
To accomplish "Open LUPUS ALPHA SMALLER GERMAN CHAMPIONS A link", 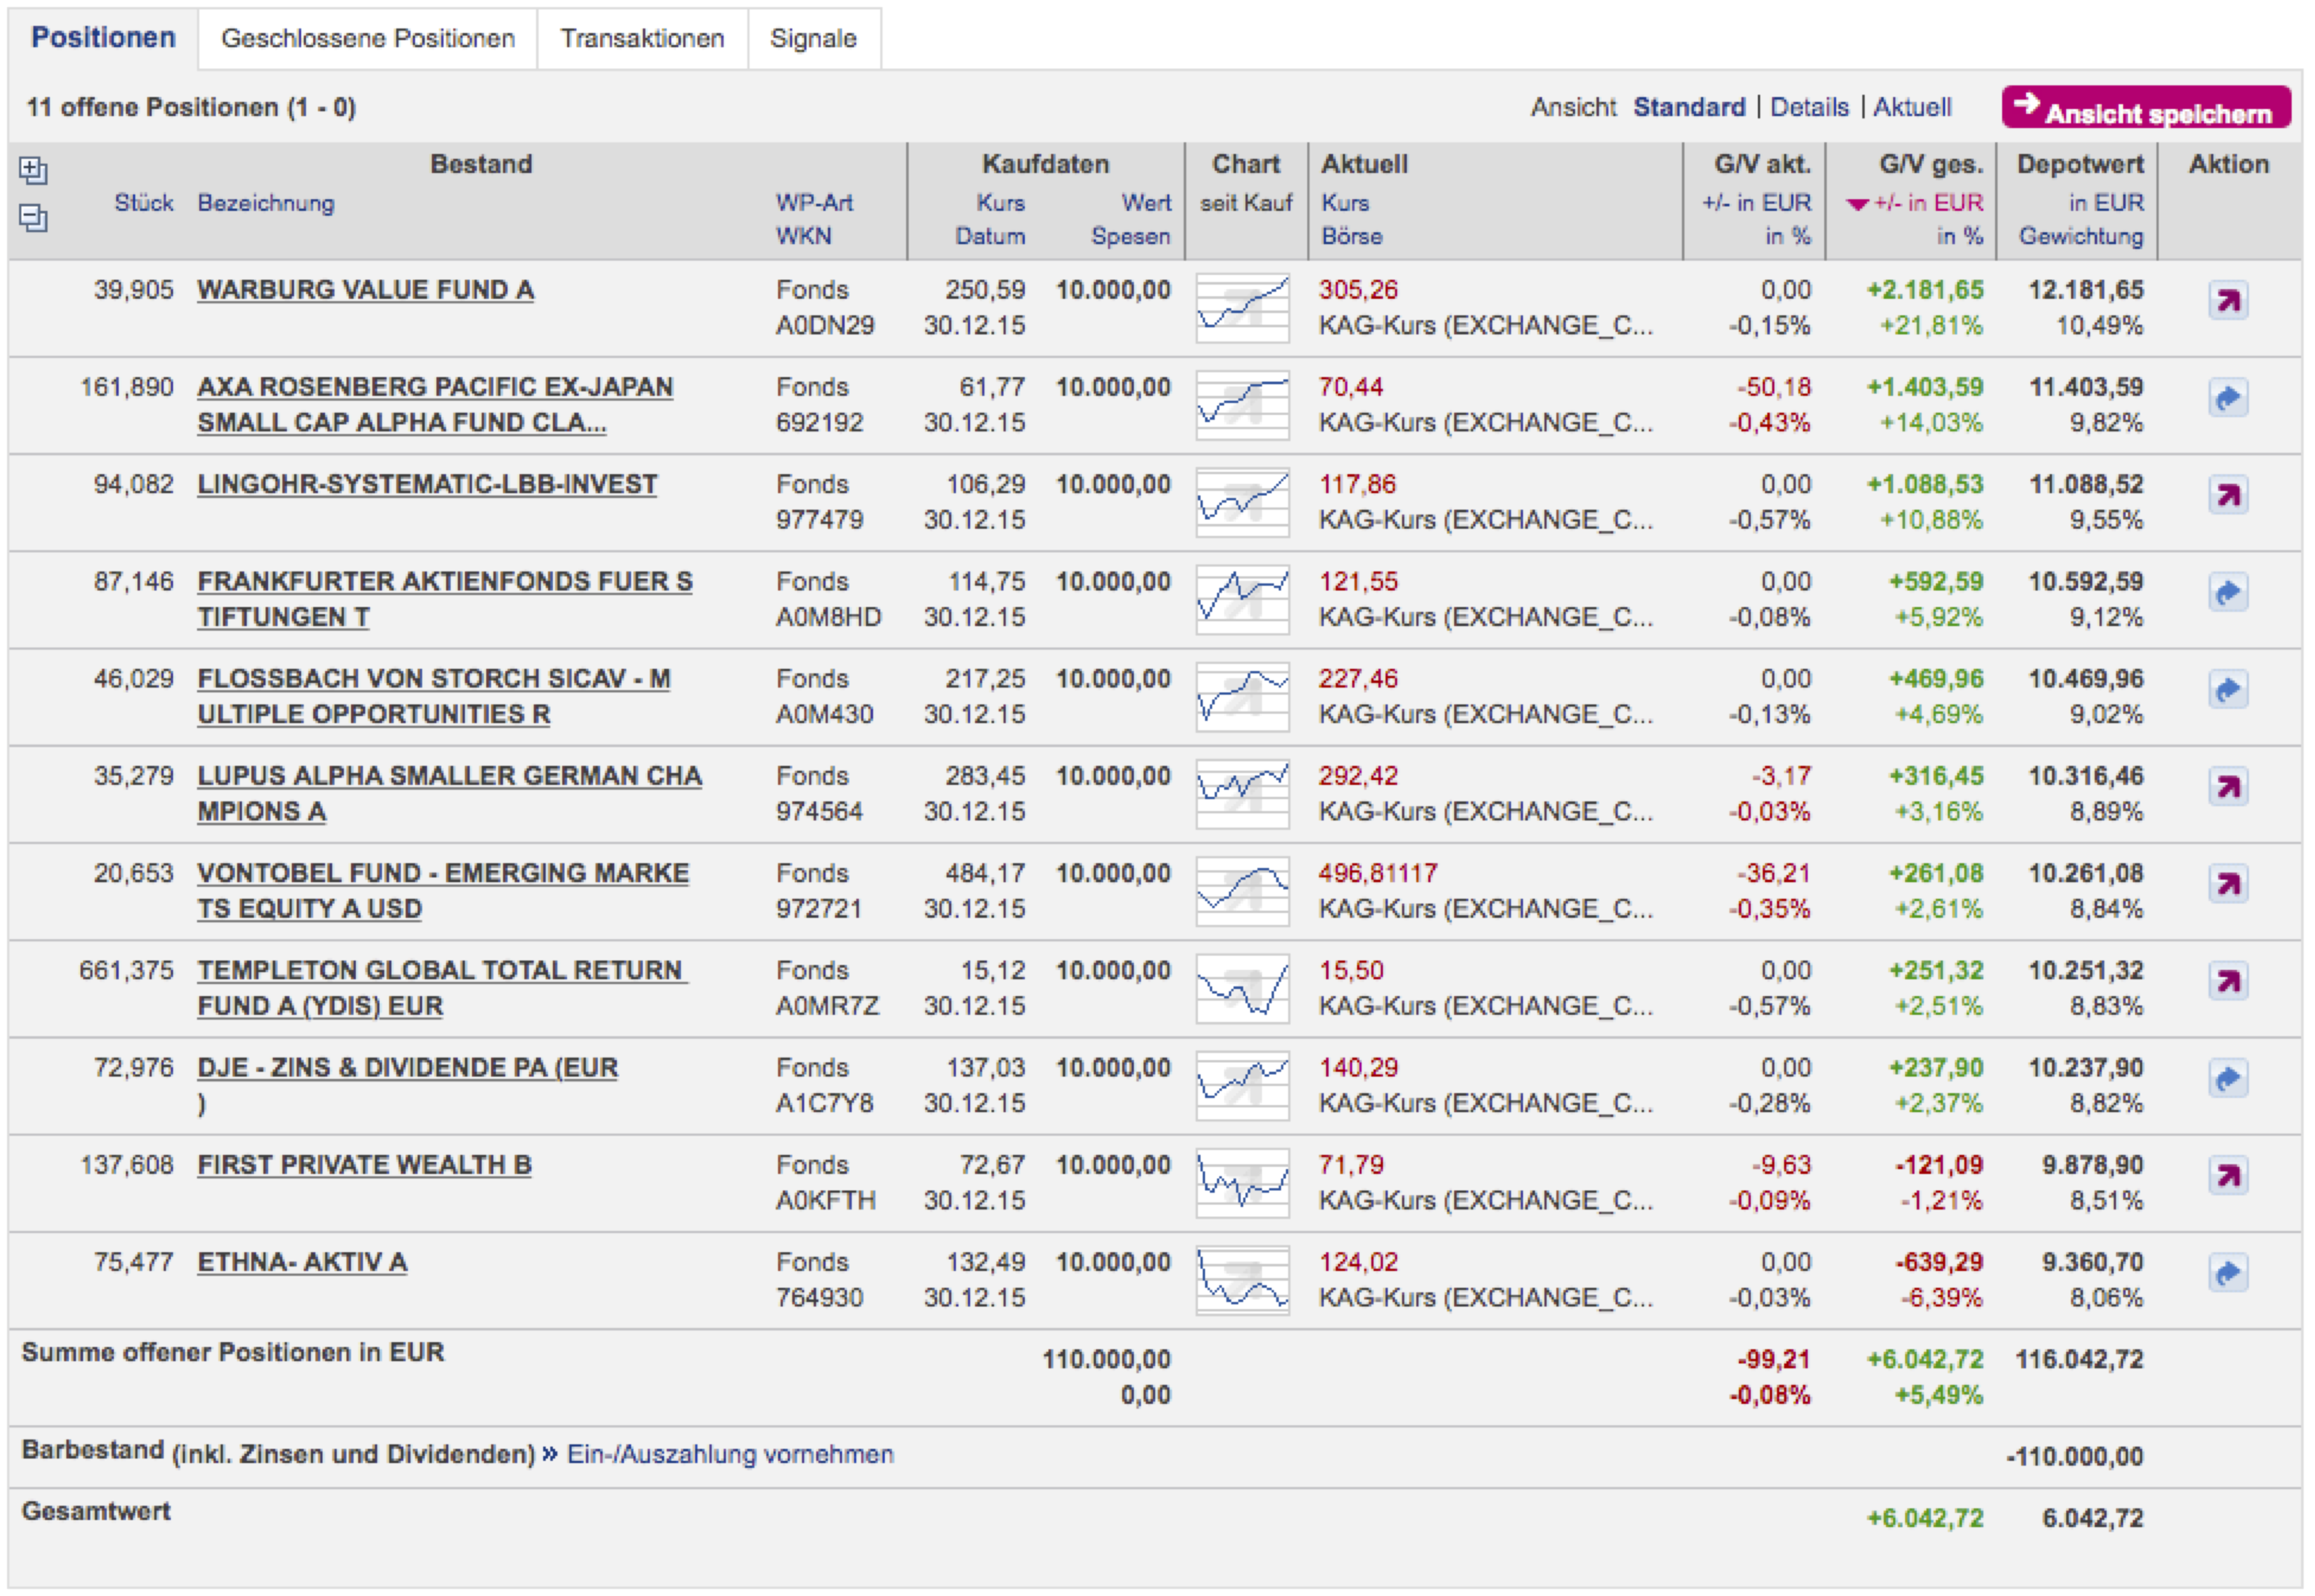I will pyautogui.click(x=448, y=776).
